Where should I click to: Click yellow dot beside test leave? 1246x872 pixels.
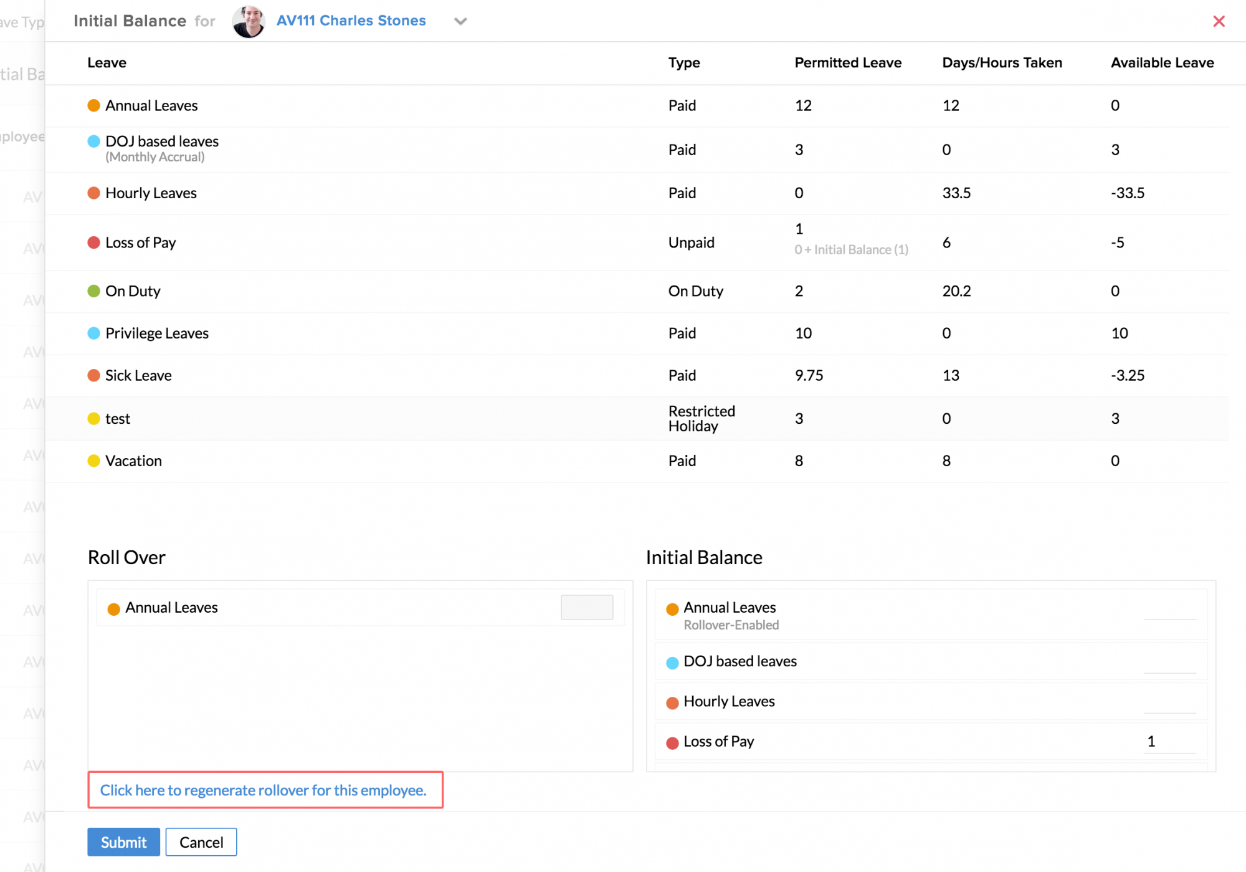pyautogui.click(x=94, y=419)
